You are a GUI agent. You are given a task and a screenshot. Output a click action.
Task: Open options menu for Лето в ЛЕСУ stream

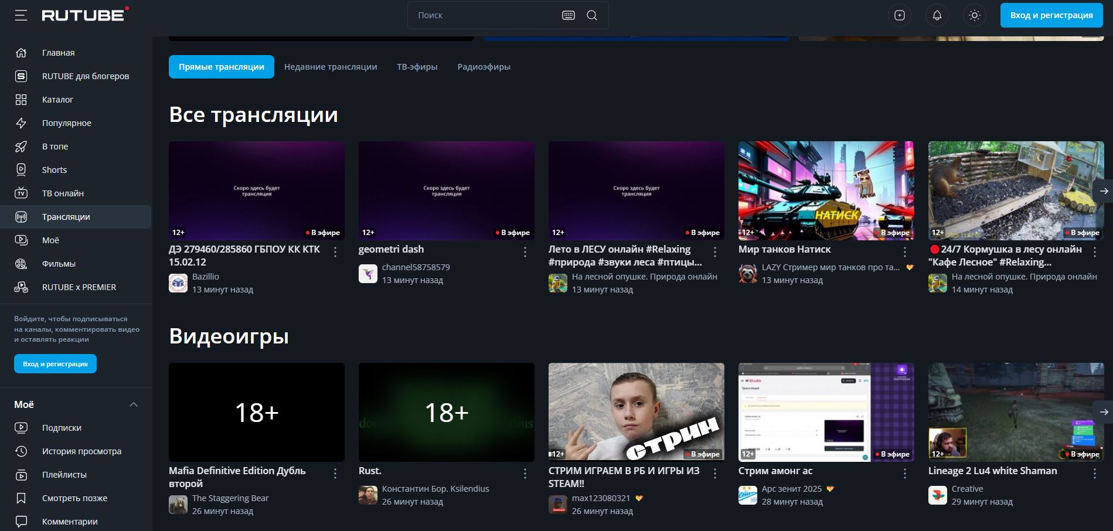715,252
